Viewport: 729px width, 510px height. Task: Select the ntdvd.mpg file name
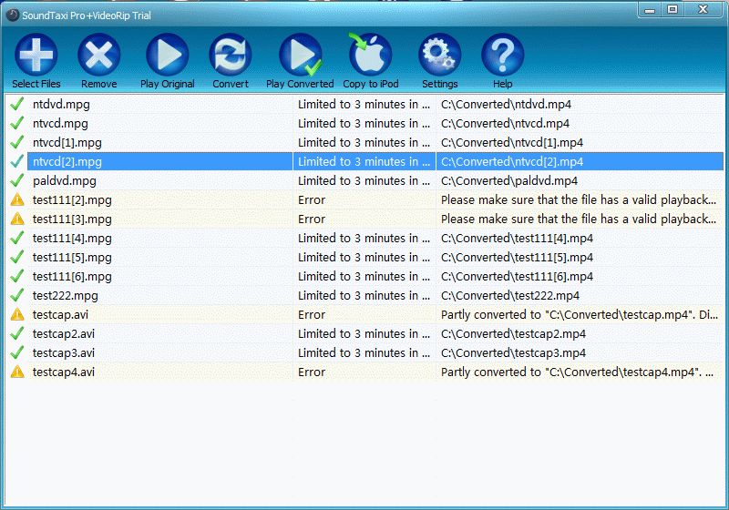pos(61,105)
